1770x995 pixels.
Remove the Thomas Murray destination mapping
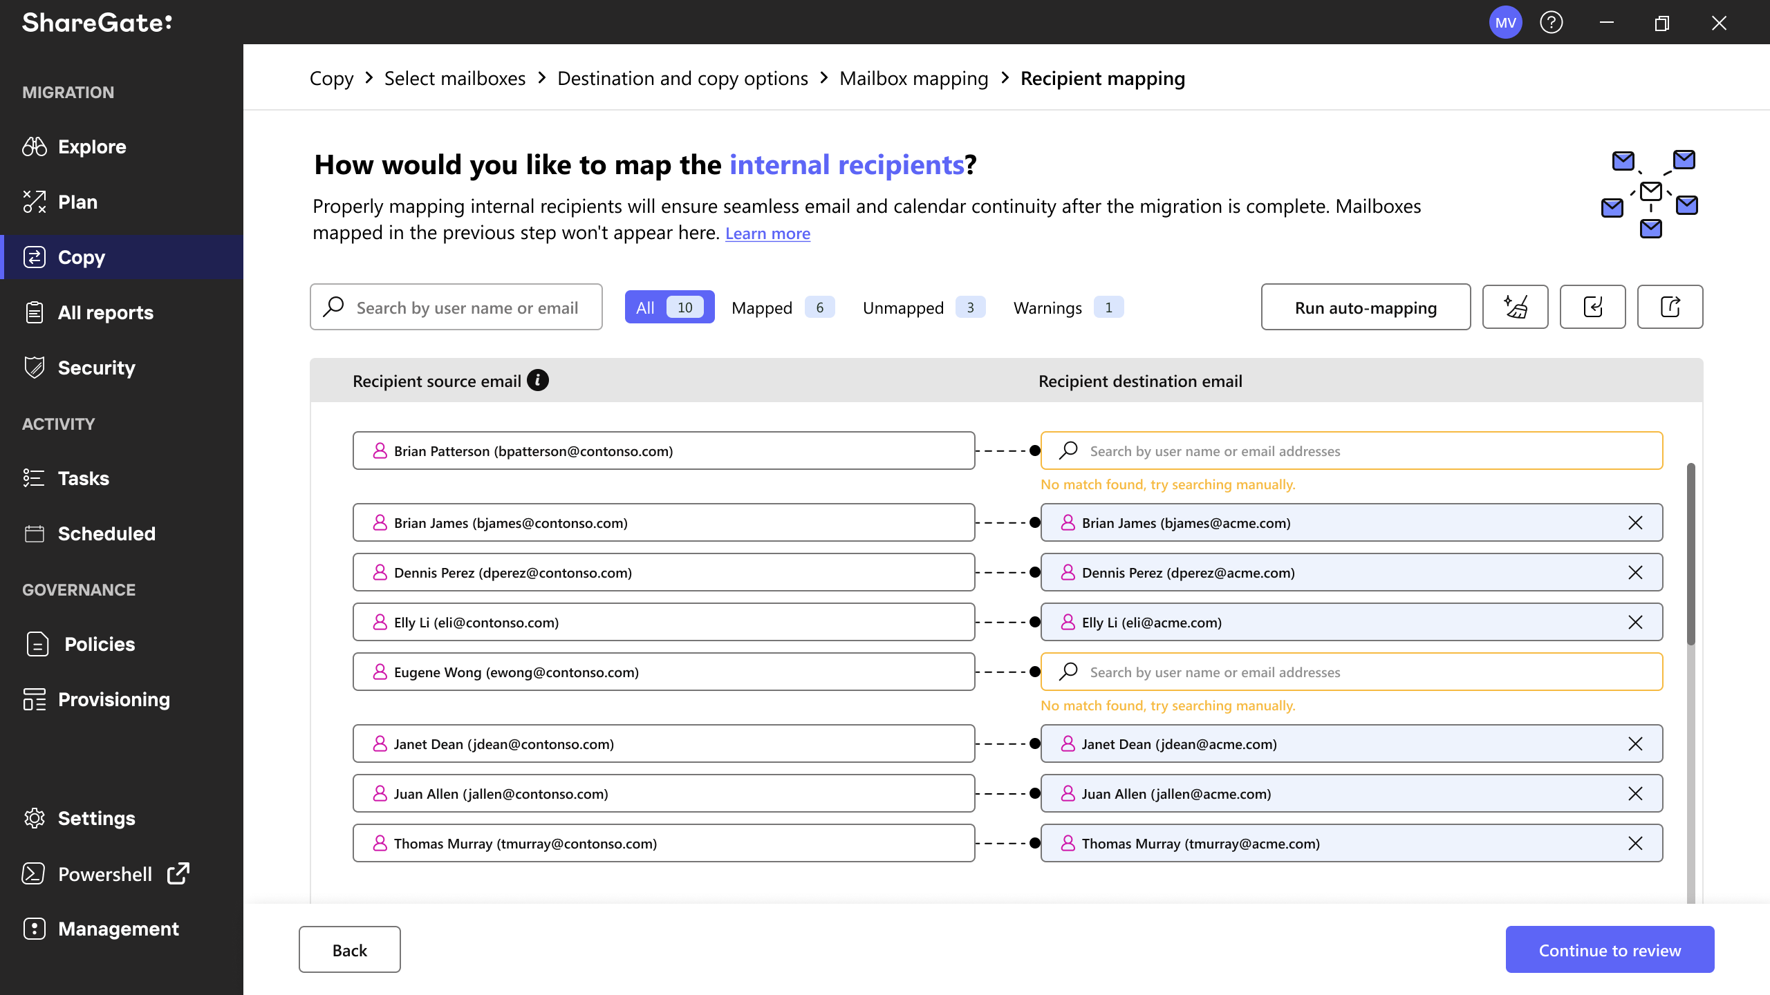1635,844
